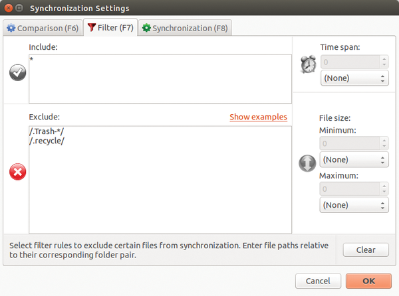Increase the Time span value with stepper
The image size is (399, 296).
[384, 59]
